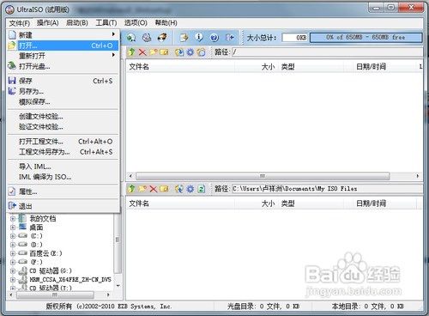Viewport: 429px width, 316px height.
Task: Select 属性... menu entry
Action: click(63, 191)
